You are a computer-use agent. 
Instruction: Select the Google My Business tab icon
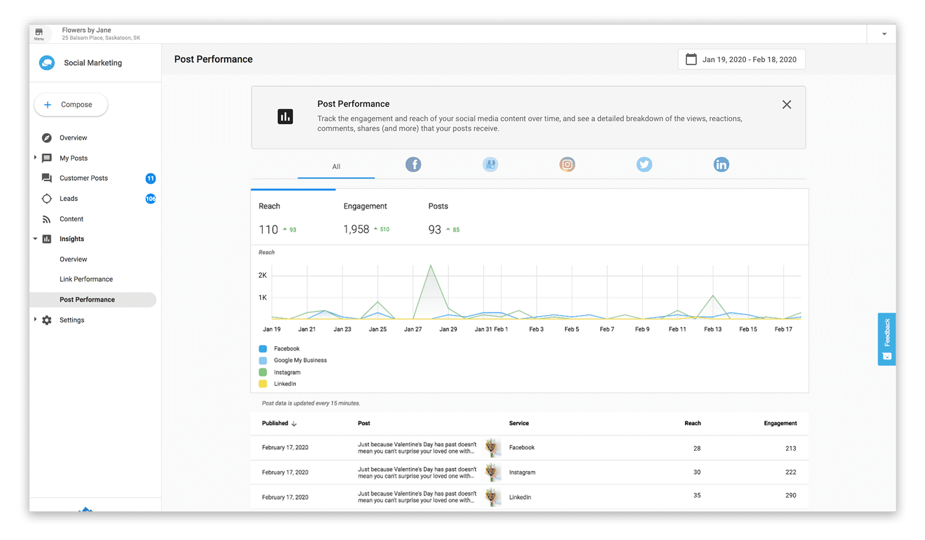click(x=490, y=164)
